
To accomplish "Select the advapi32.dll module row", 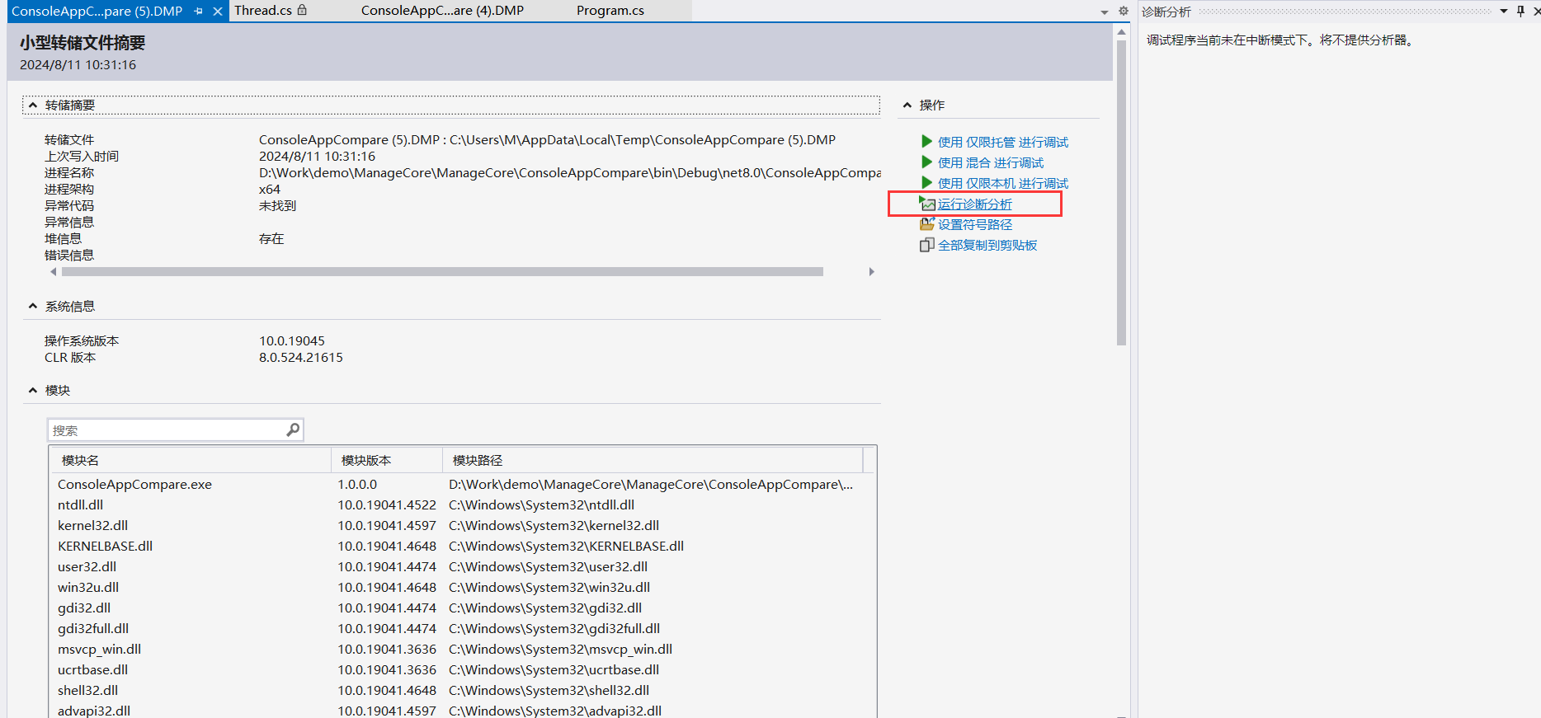I will 462,710.
